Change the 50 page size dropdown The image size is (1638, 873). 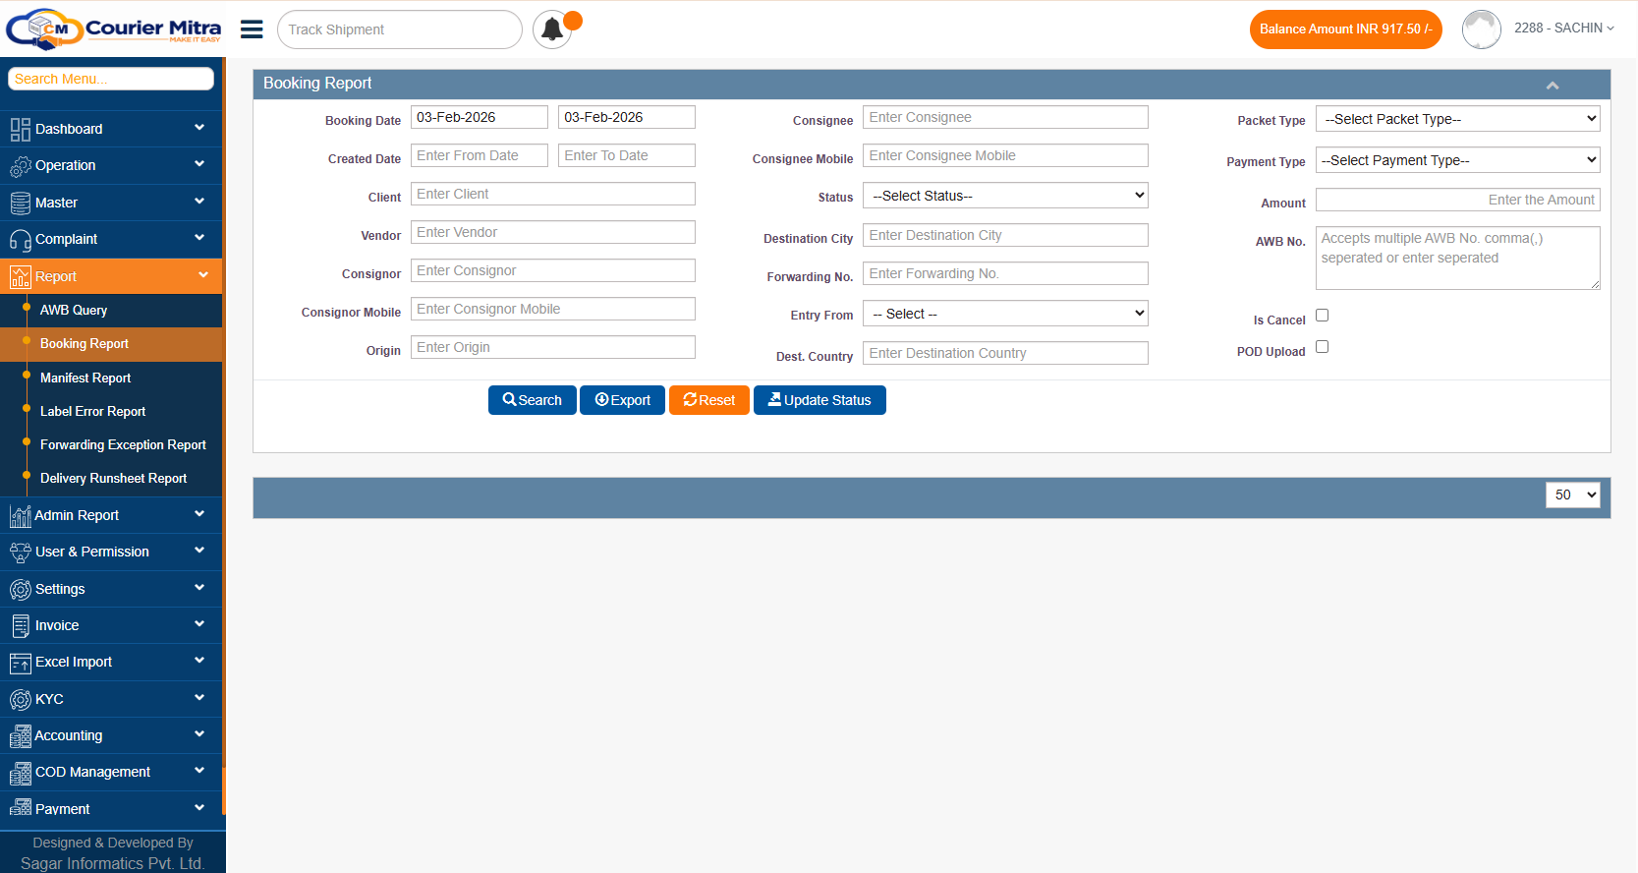(1572, 495)
